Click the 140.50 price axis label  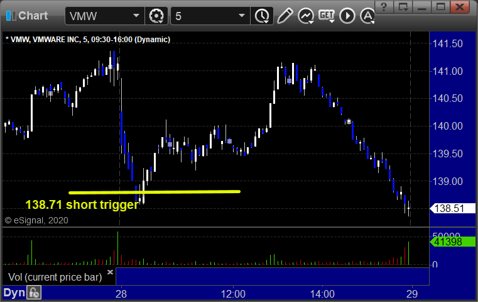pyautogui.click(x=448, y=99)
